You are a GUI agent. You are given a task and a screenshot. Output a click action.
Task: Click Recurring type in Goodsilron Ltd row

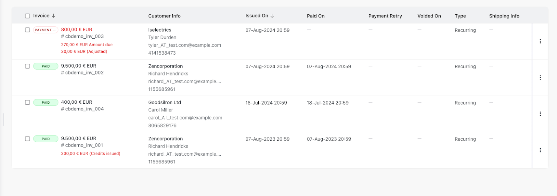465,103
